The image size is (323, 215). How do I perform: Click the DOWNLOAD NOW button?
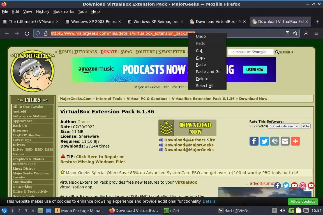click(187, 128)
